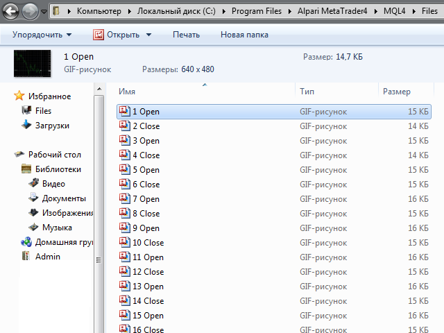Click the GIF icon of 9 Open
The height and width of the screenshot is (333, 444).
[x=125, y=228]
